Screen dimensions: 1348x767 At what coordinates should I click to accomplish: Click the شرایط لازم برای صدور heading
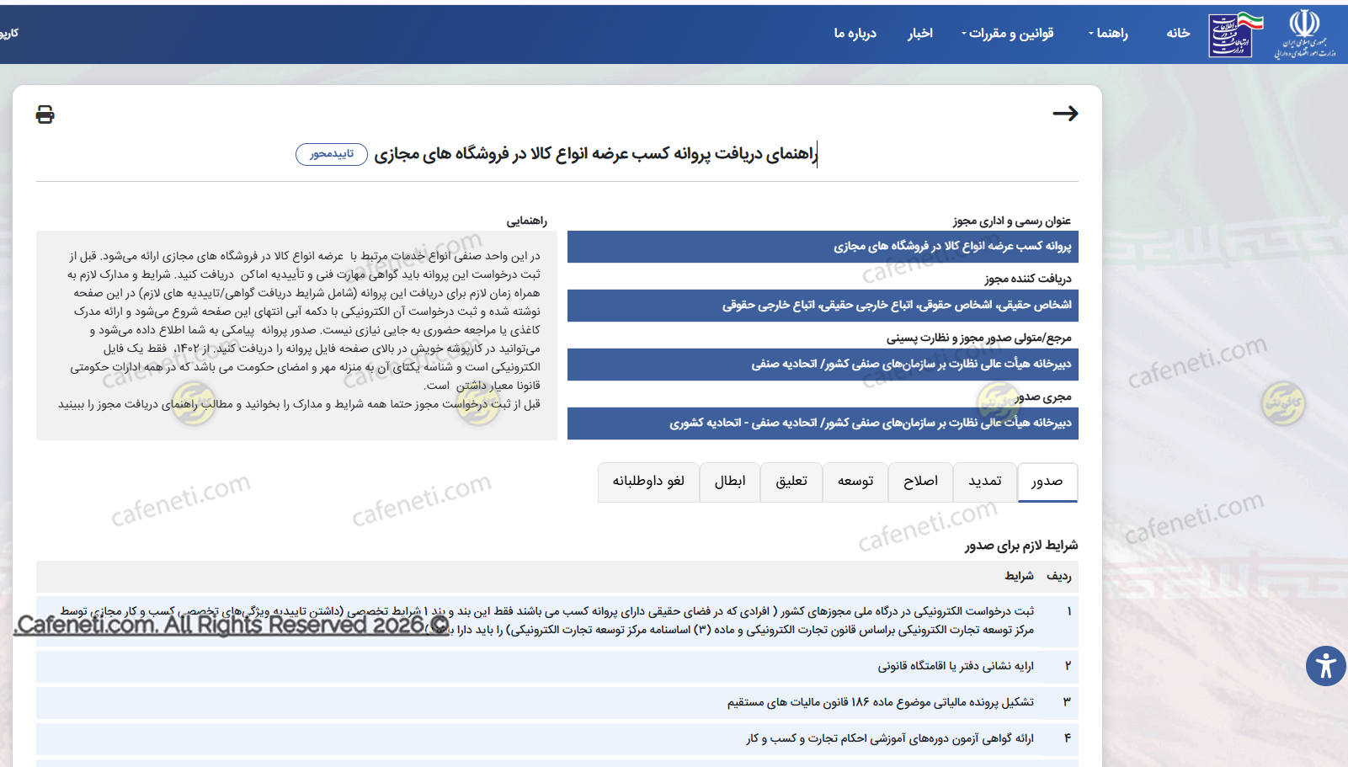coord(1021,546)
